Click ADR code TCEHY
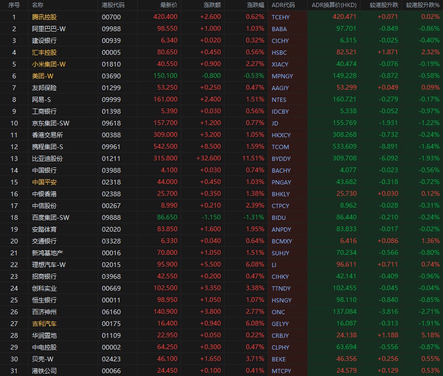Image resolution: width=443 pixels, height=376 pixels. click(281, 17)
